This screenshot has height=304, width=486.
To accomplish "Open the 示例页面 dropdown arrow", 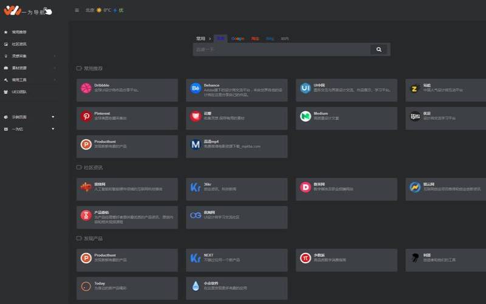I will pos(53,117).
